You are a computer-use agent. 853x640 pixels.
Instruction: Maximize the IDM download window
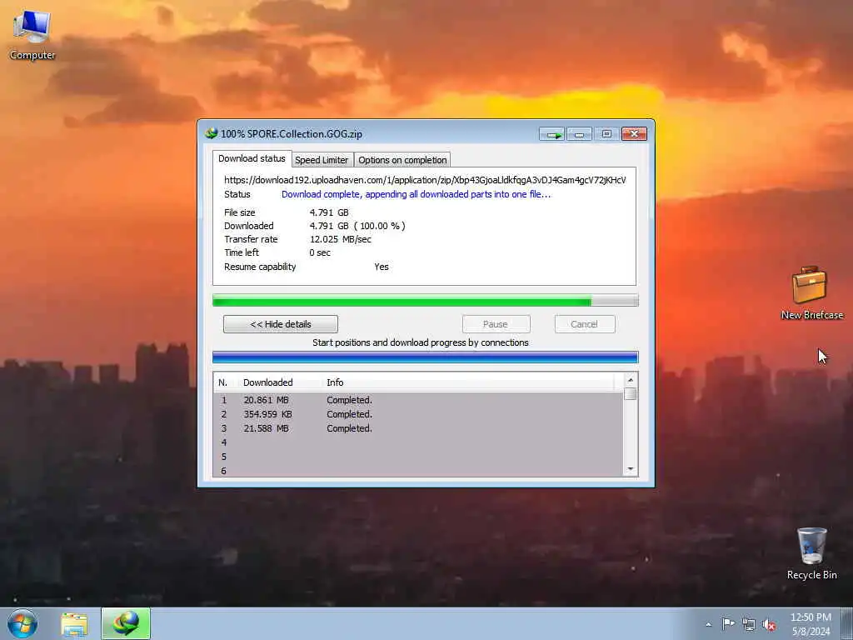point(606,134)
